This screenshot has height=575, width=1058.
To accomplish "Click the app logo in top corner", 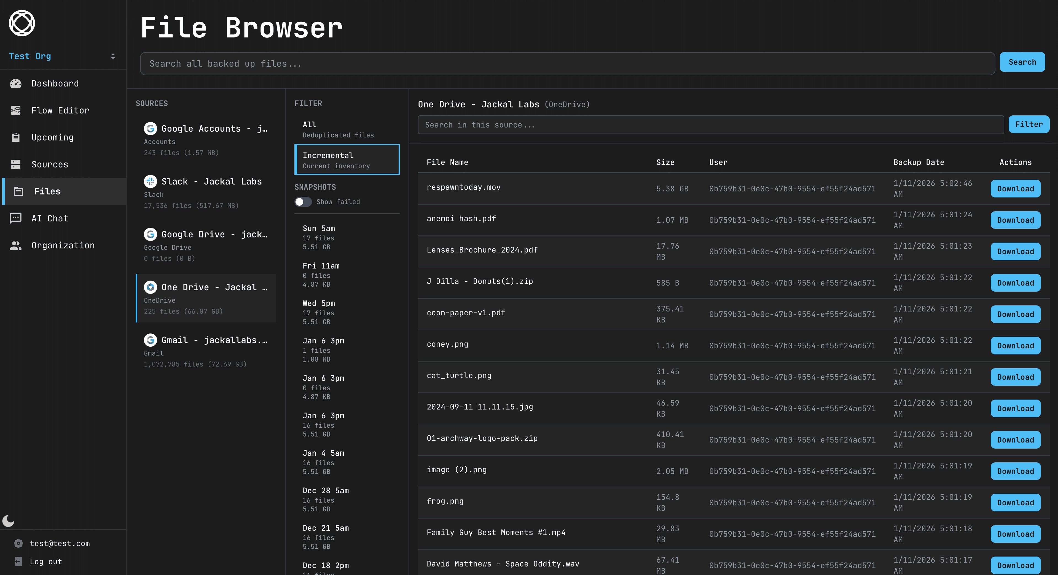I will tap(22, 23).
